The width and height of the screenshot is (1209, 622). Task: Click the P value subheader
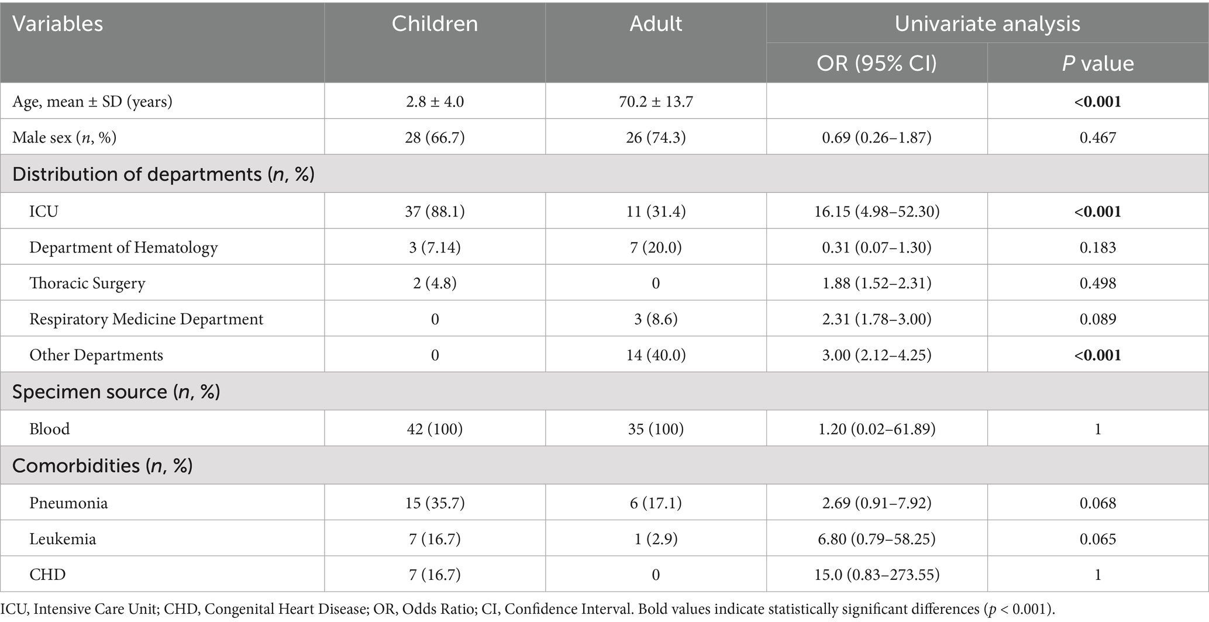point(1098,63)
